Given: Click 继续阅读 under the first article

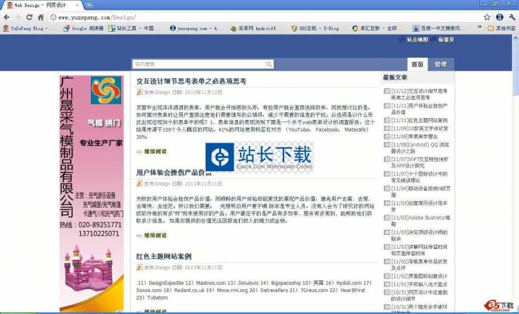Looking at the screenshot, I should pos(155,152).
